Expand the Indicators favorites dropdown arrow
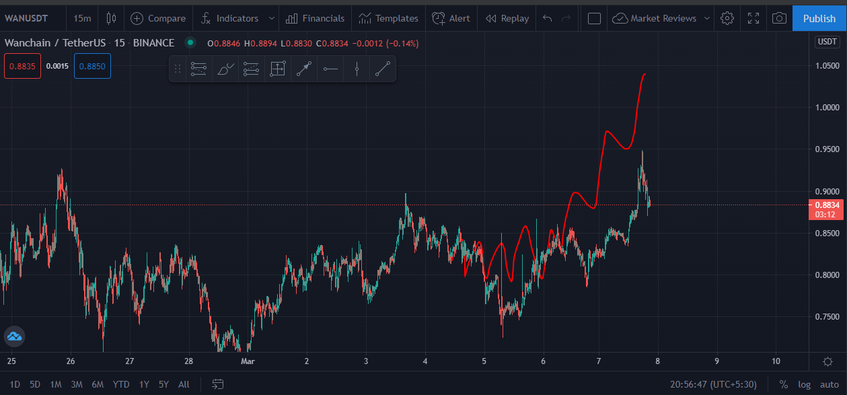 (271, 18)
